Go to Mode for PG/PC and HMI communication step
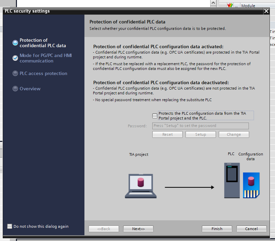This screenshot has height=241, width=275. point(45,58)
